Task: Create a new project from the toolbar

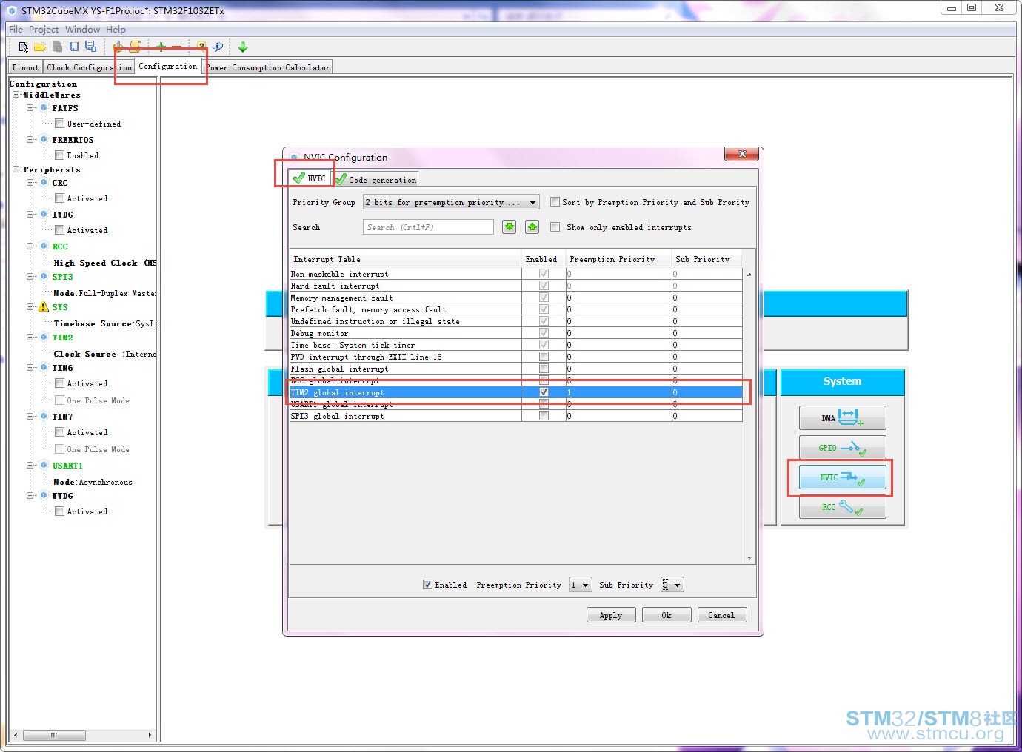Action: 24,47
